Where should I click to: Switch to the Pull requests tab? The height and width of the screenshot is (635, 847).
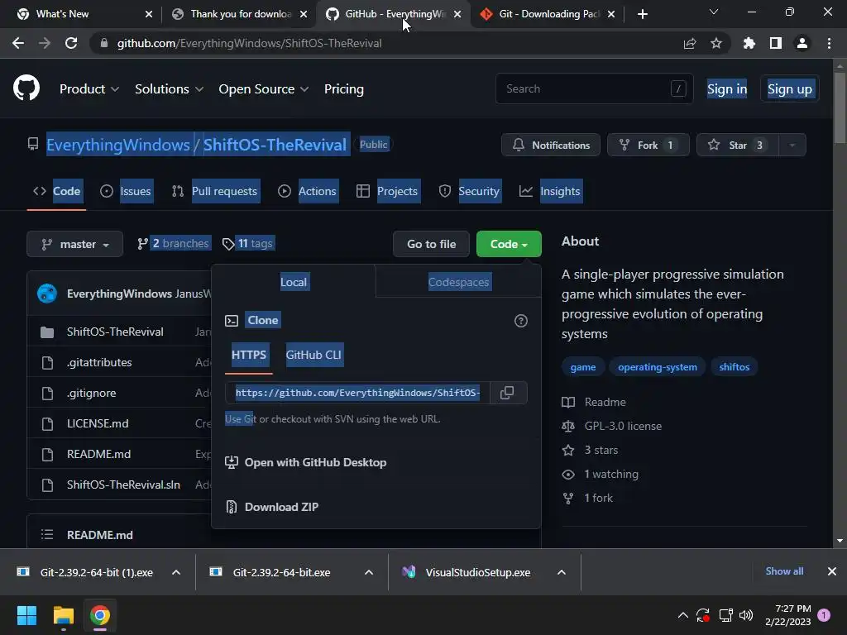(x=214, y=191)
